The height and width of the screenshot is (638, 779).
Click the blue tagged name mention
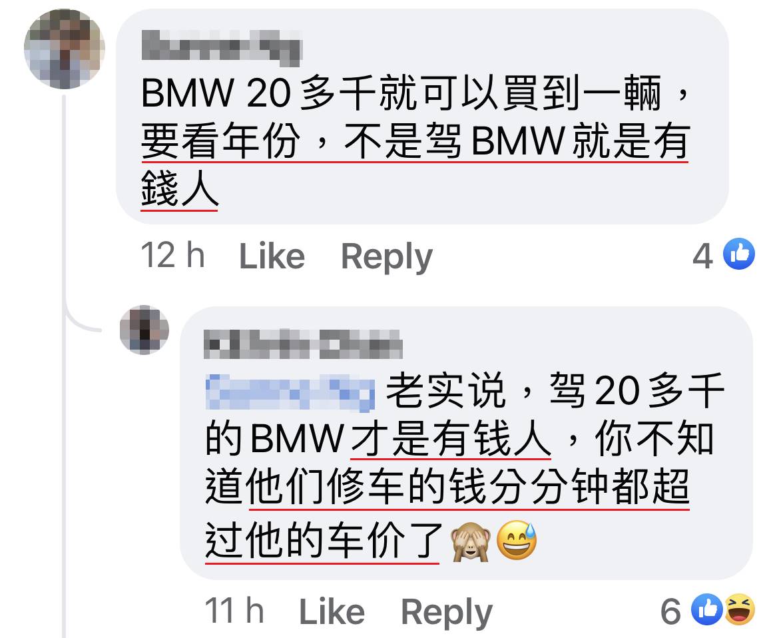pyautogui.click(x=290, y=392)
